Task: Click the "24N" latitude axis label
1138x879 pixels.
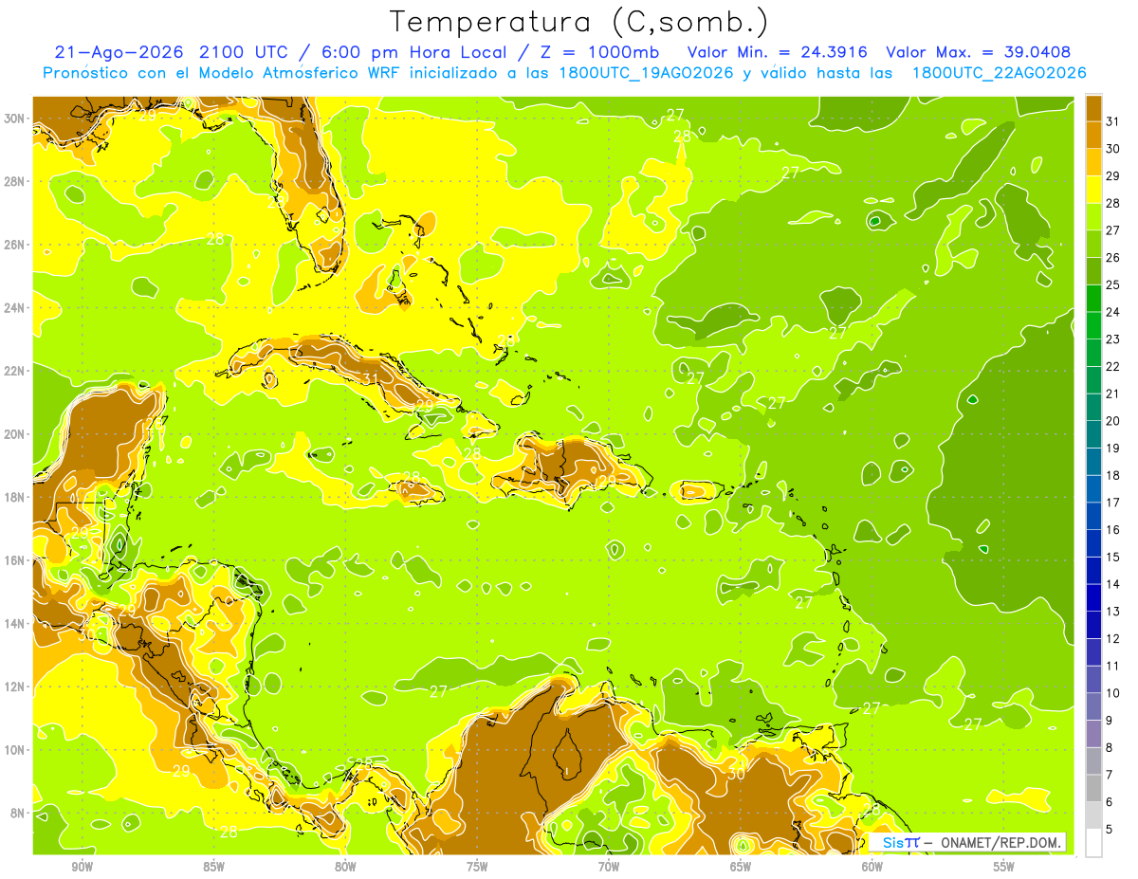Action: tap(16, 308)
